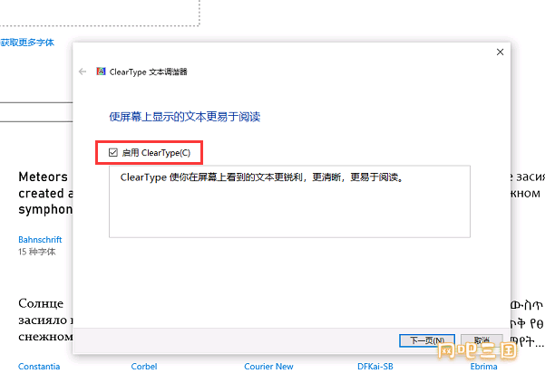Open the Courier New font entry

(268, 367)
